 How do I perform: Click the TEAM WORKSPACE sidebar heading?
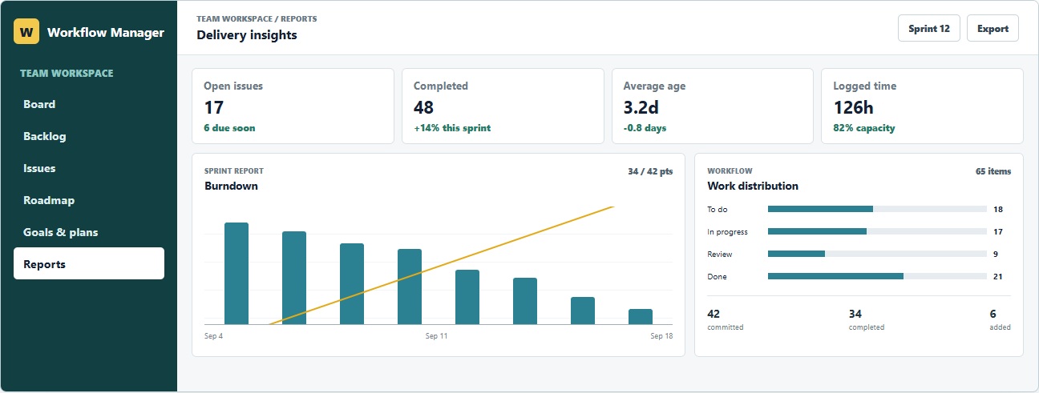67,73
